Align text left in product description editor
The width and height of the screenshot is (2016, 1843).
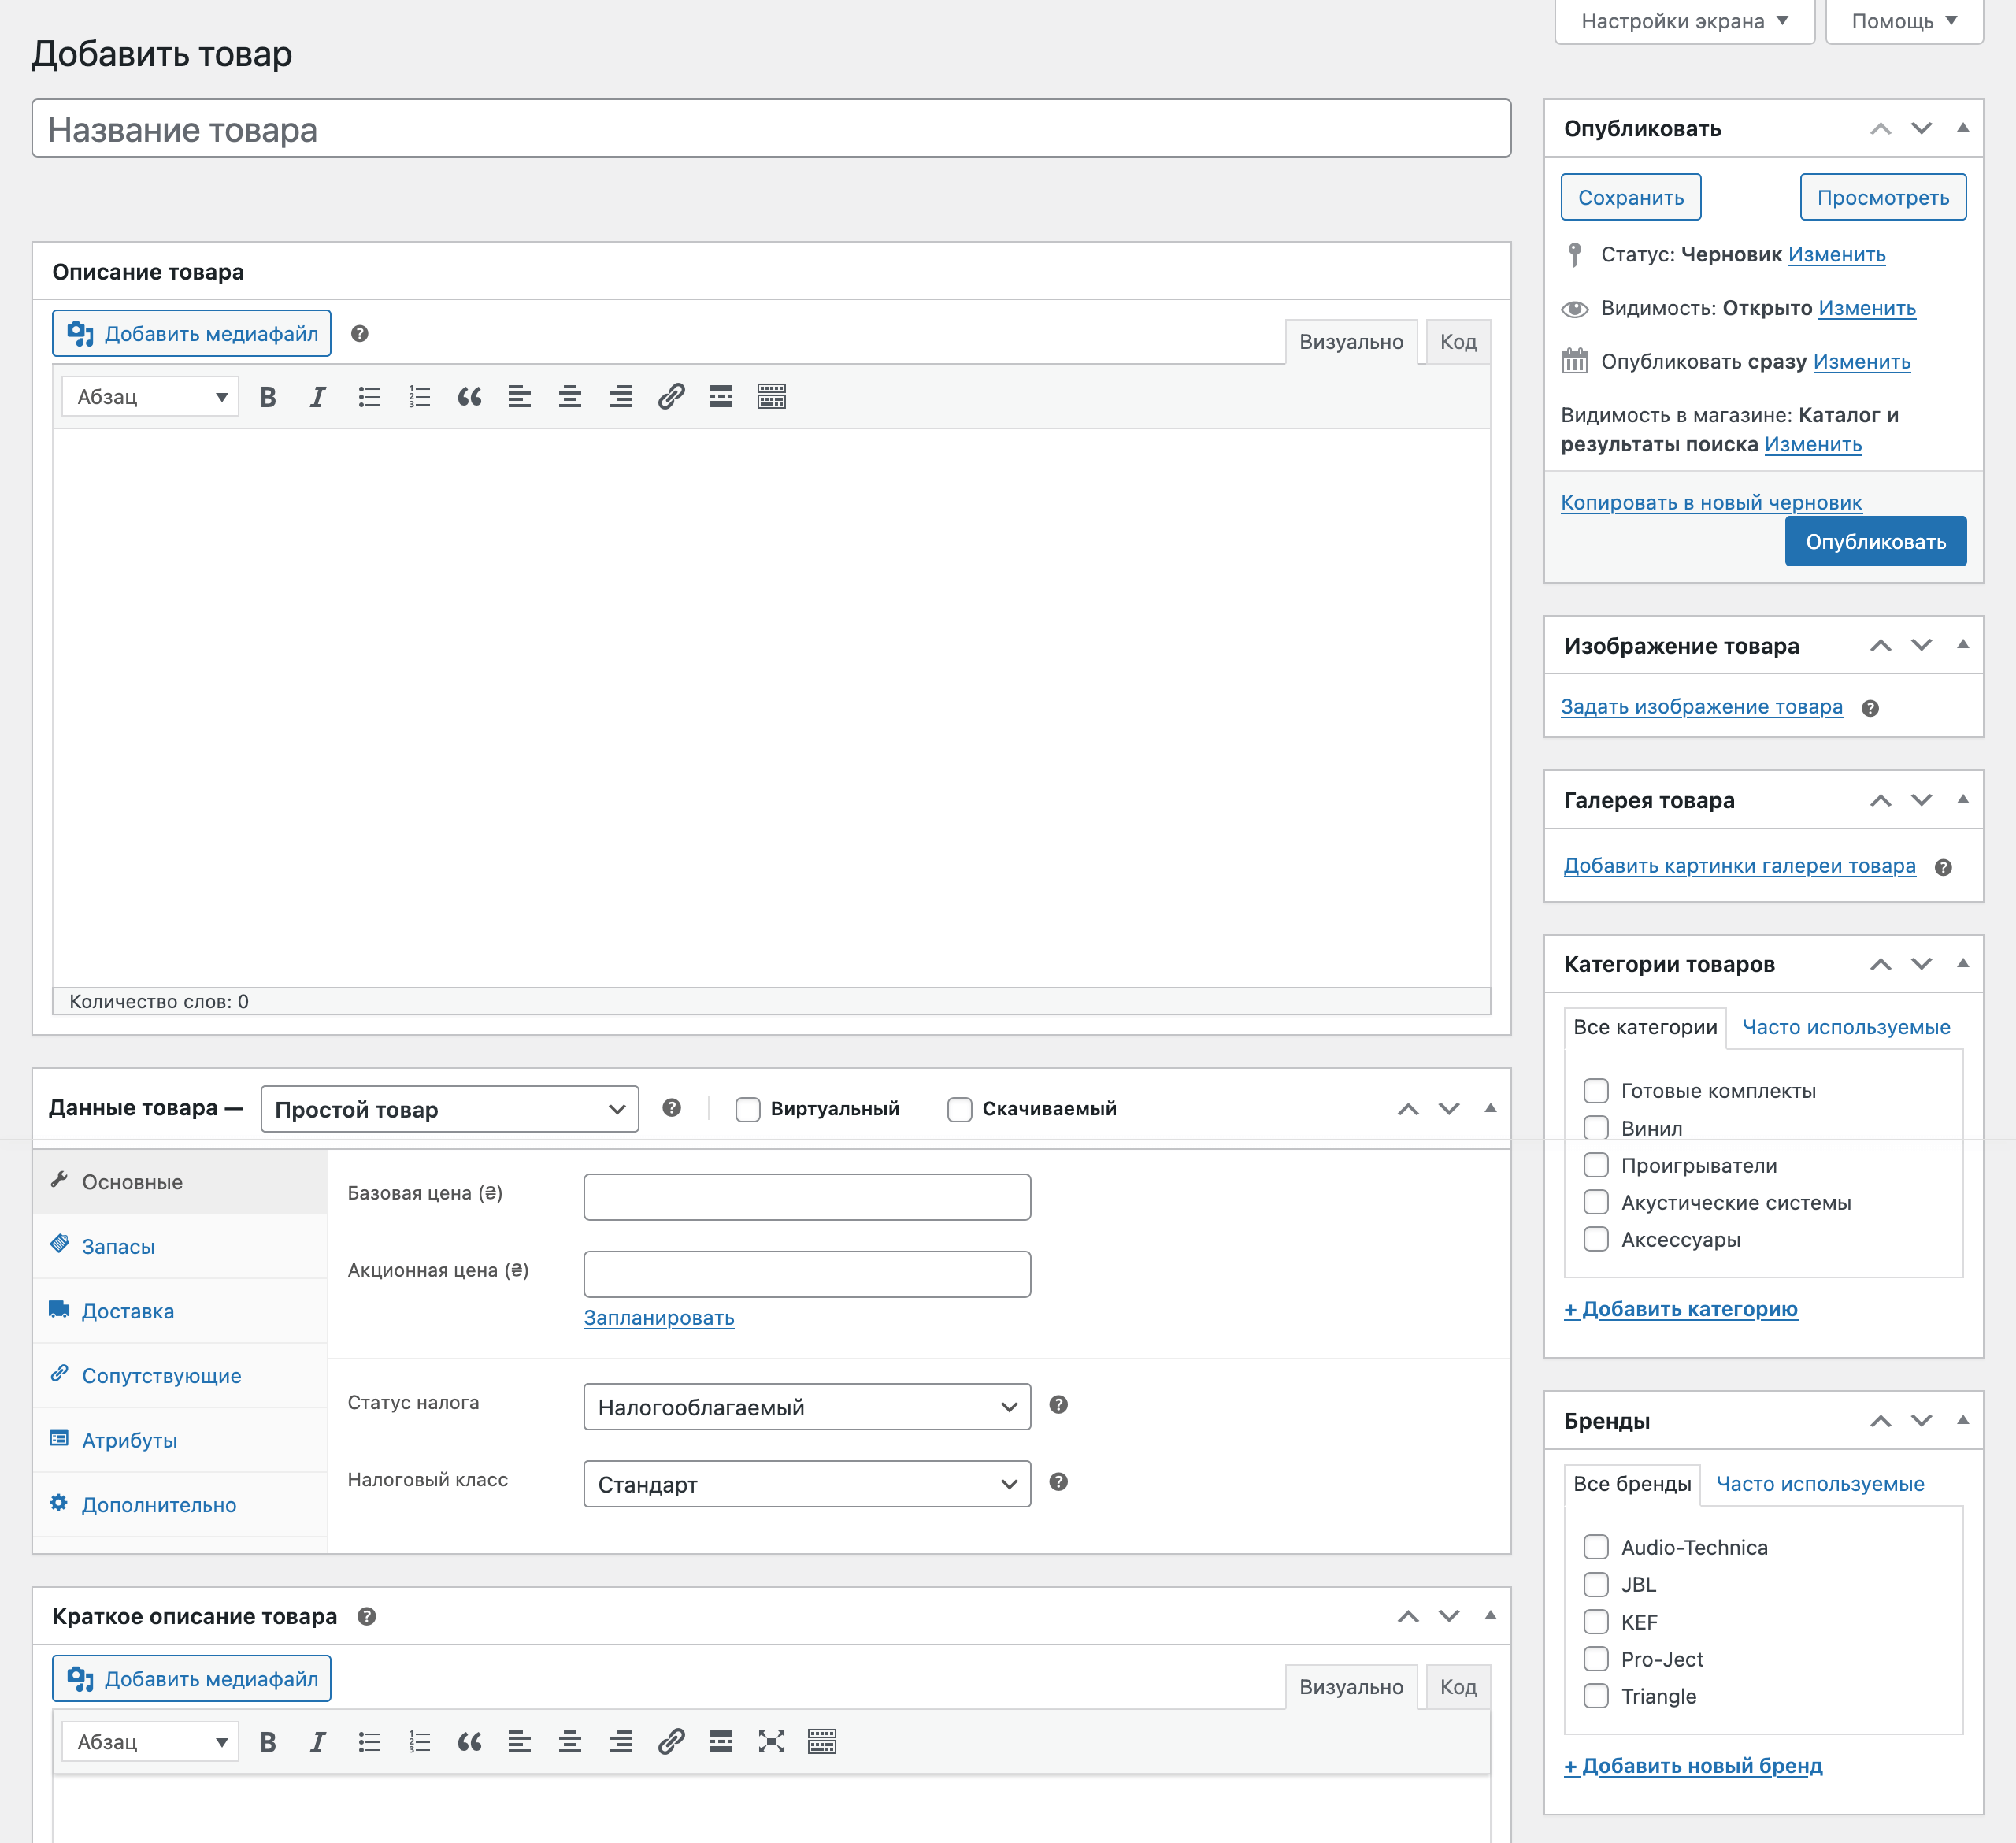(x=519, y=397)
